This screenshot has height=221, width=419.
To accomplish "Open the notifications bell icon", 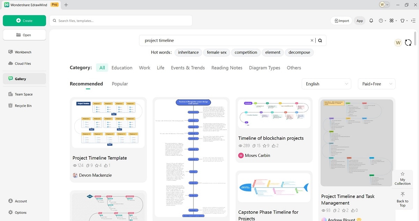I will point(371,21).
